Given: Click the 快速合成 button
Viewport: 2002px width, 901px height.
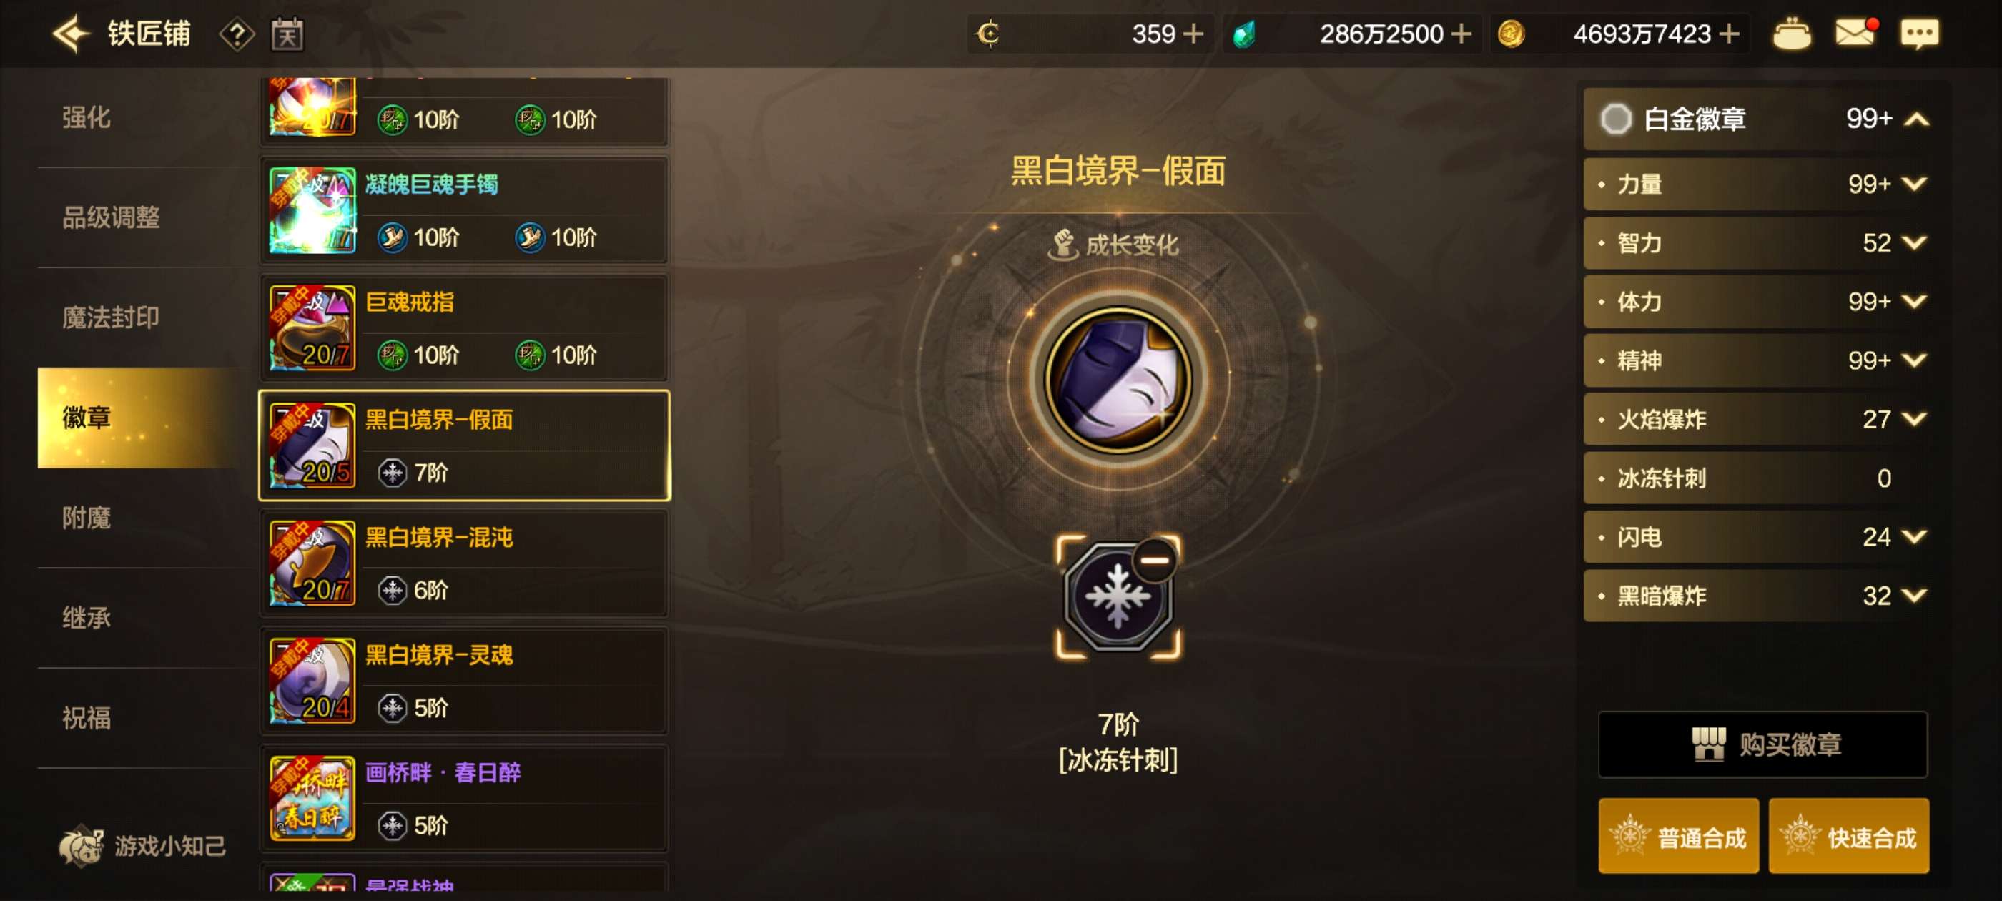Looking at the screenshot, I should point(1849,836).
